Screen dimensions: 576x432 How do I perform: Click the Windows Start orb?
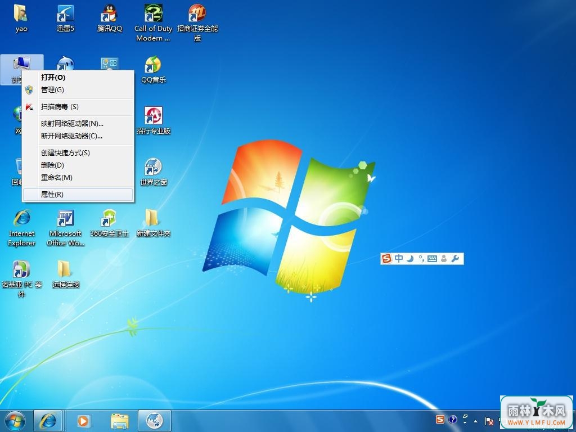pos(15,421)
